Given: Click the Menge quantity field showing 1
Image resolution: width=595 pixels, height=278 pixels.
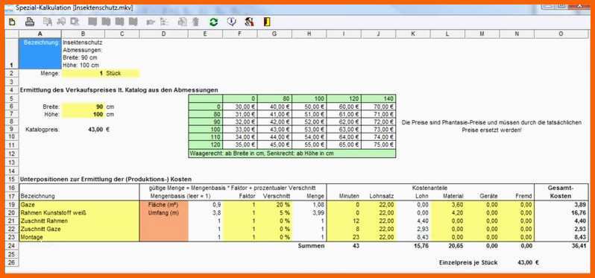Looking at the screenshot, I should 83,73.
